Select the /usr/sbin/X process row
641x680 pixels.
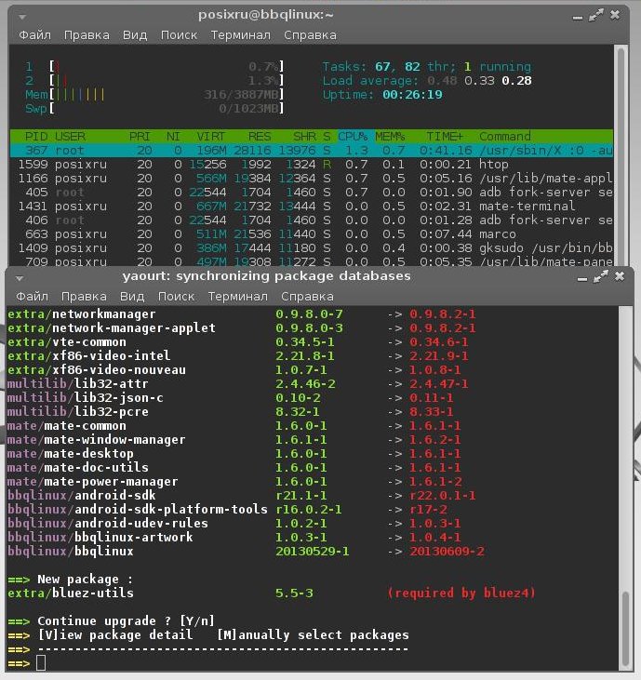pyautogui.click(x=312, y=151)
